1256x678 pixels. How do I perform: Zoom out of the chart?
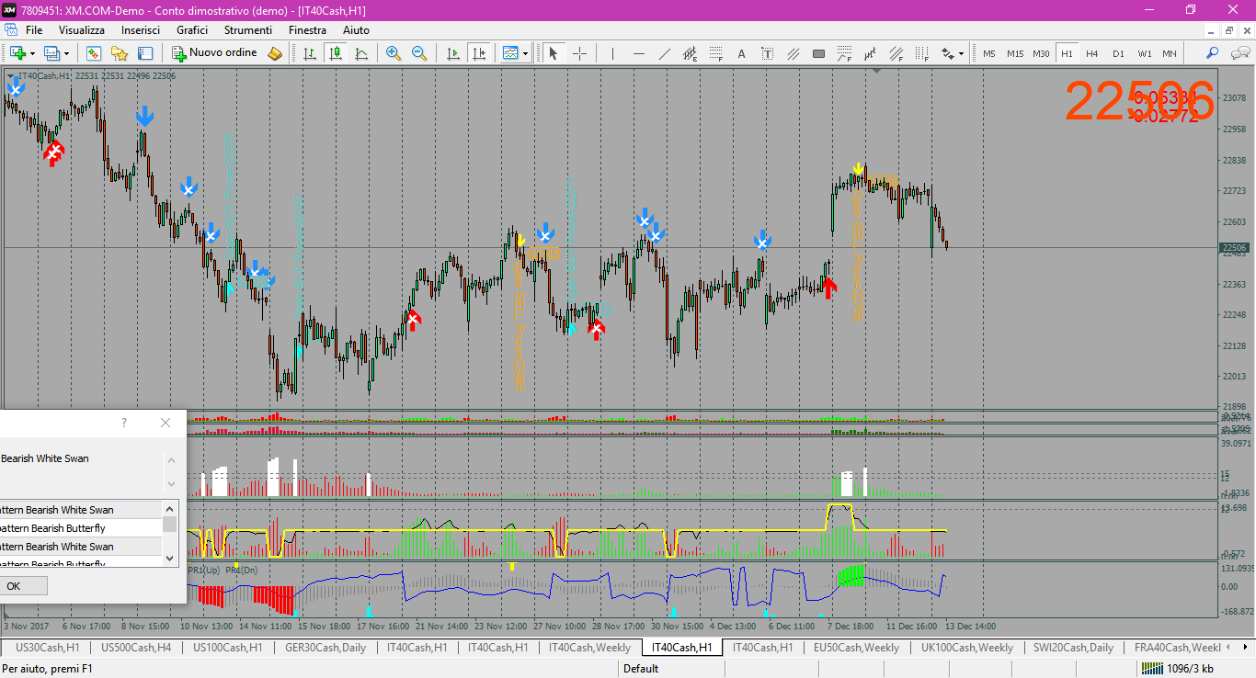pyautogui.click(x=419, y=53)
